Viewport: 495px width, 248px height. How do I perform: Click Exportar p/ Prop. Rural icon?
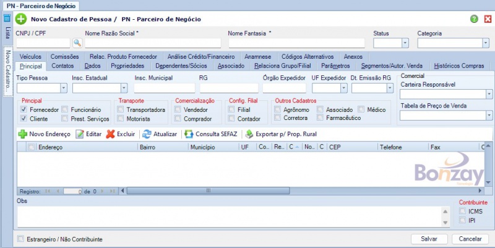point(249,134)
